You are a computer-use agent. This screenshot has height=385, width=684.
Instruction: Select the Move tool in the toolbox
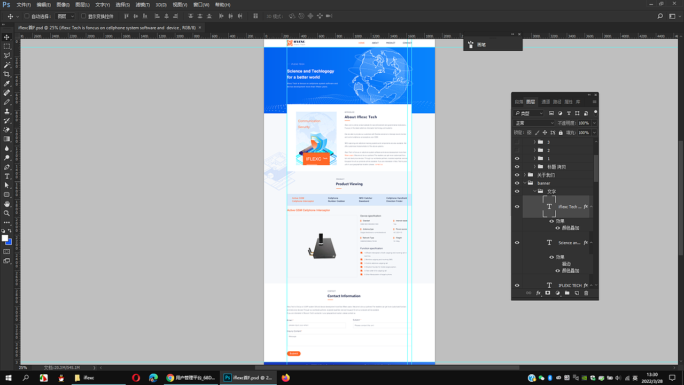pos(7,37)
